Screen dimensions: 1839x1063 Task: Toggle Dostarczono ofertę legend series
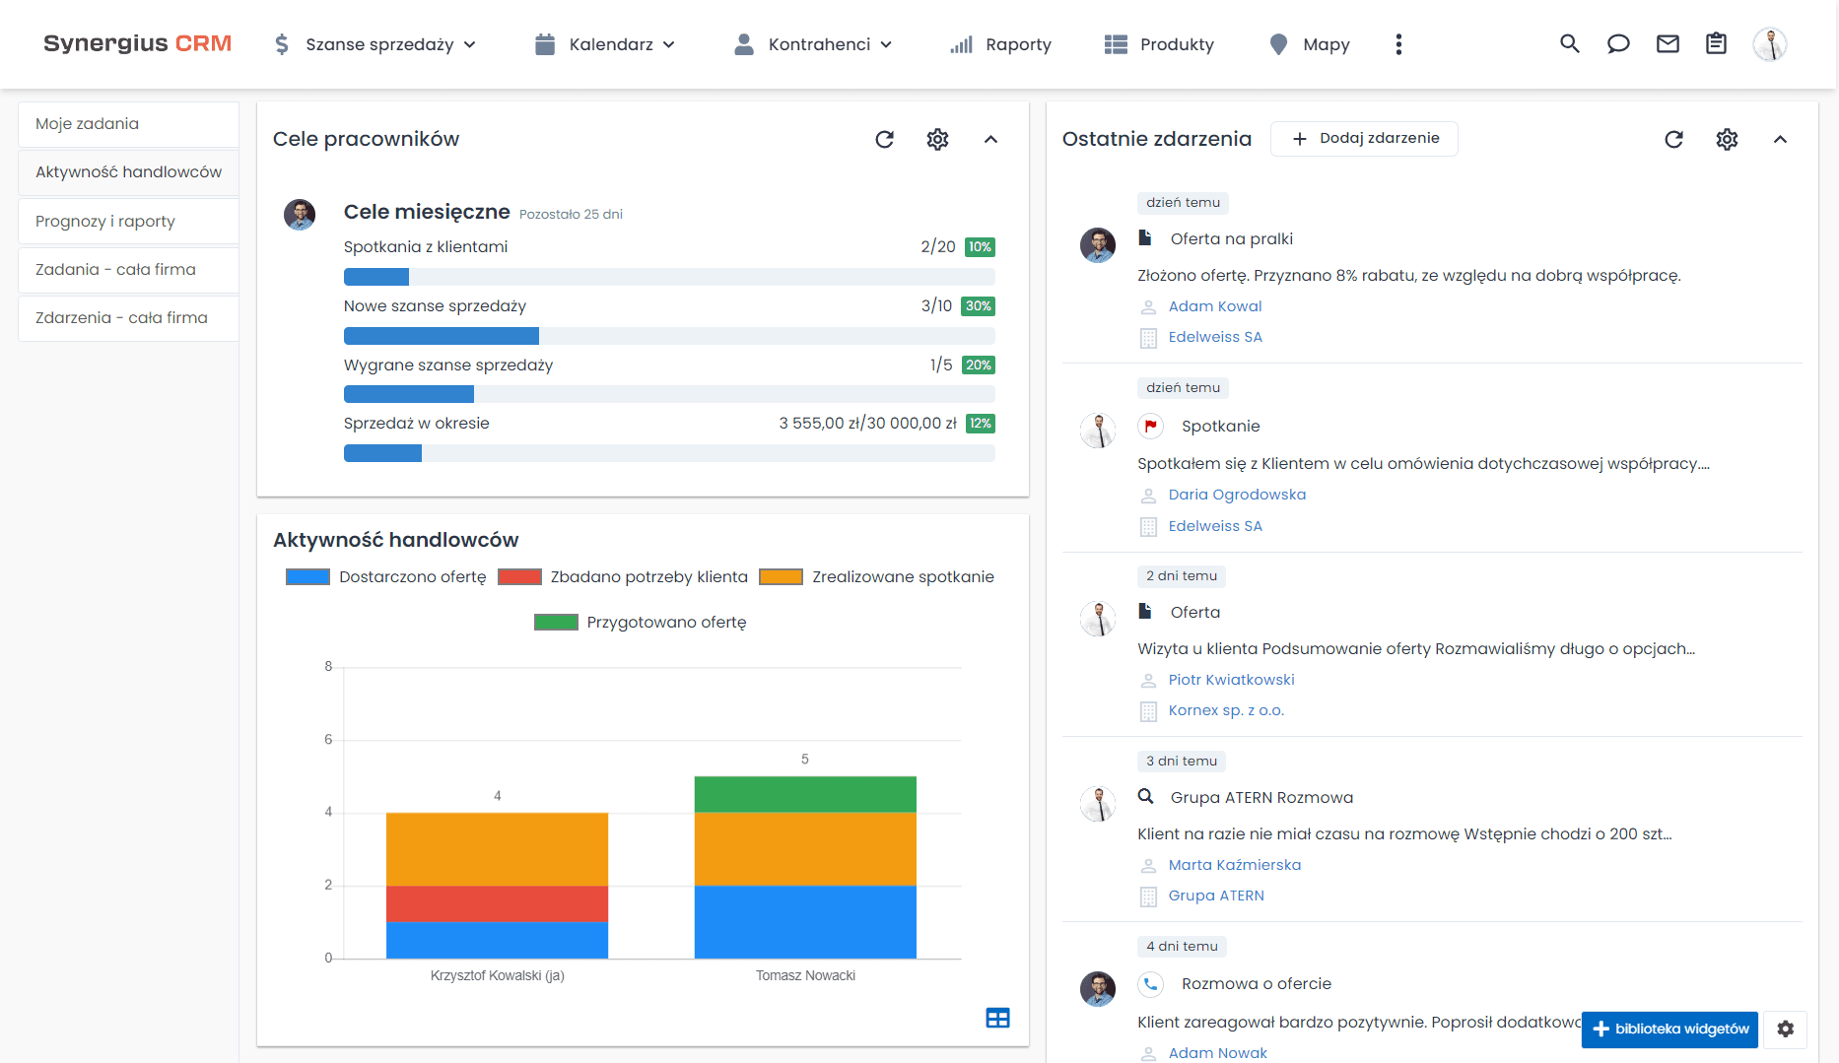pos(385,577)
